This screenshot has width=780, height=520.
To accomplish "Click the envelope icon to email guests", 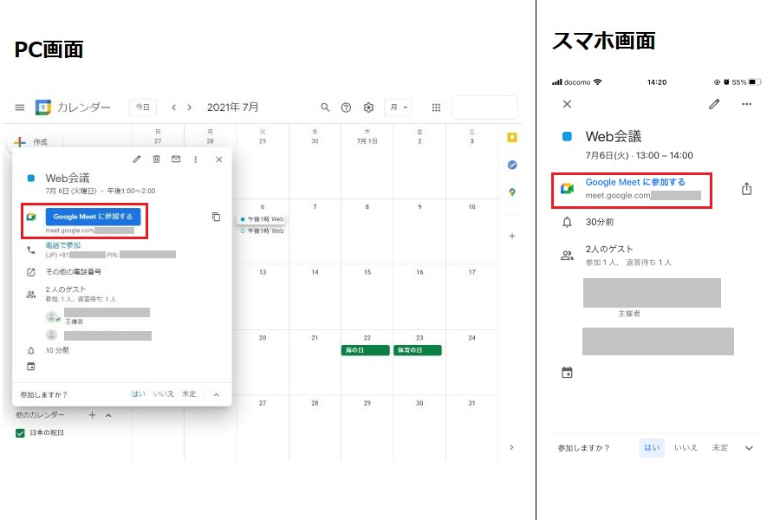I will coord(176,159).
